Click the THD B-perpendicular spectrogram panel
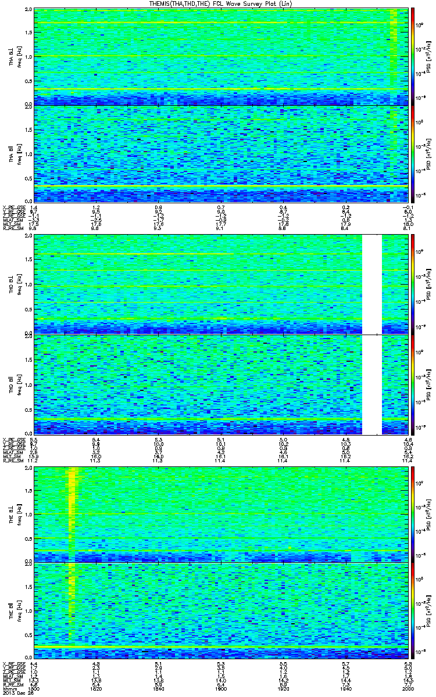This screenshot has width=436, height=697. [x=221, y=284]
